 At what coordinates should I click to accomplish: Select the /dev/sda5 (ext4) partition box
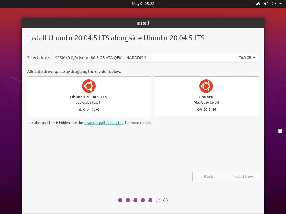pos(89,96)
